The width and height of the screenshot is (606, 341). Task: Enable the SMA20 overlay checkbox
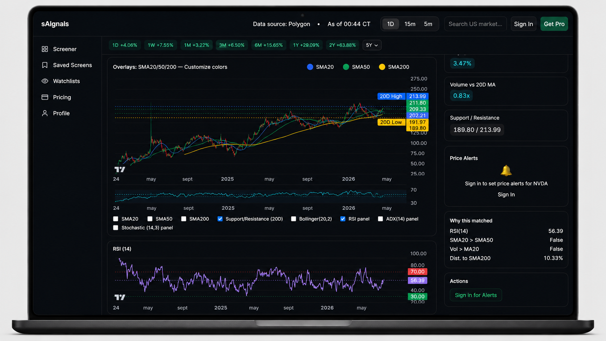[x=116, y=219]
